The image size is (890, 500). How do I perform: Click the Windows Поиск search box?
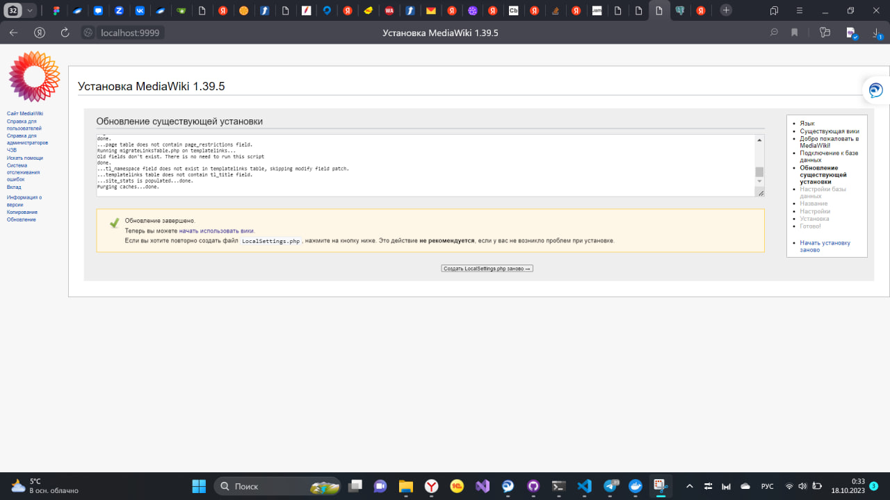point(277,486)
